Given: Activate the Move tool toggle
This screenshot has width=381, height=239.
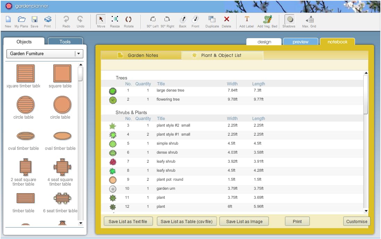Looking at the screenshot, I should tap(101, 19).
